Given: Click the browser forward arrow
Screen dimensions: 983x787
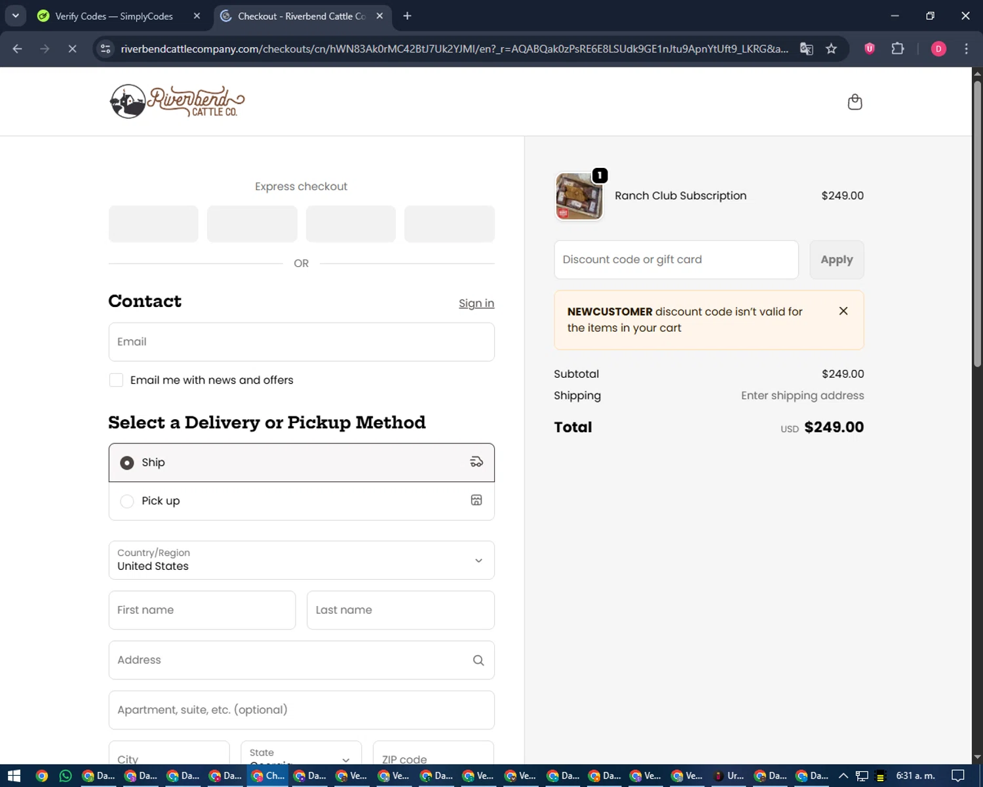Looking at the screenshot, I should tap(45, 49).
